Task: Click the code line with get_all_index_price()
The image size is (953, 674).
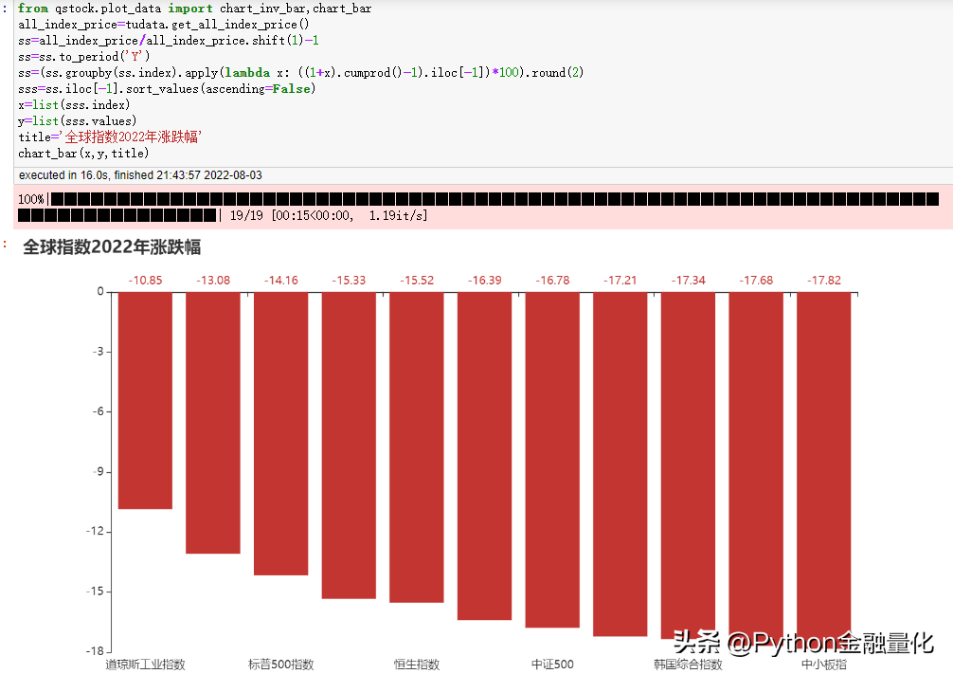Action: [164, 25]
